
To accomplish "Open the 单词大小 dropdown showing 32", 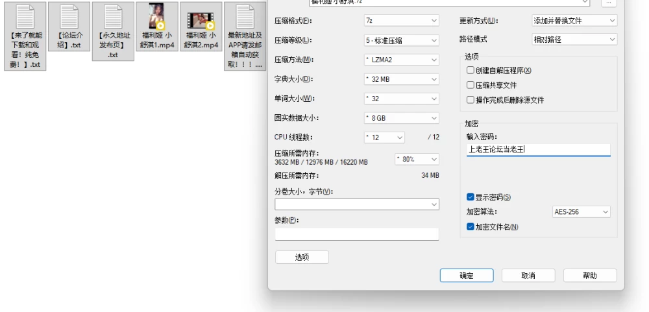I will coord(402,99).
